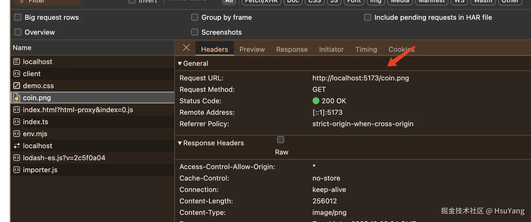Screen dimensions: 531x222
Task: Click the script icon next to index.ts
Action: (17, 122)
